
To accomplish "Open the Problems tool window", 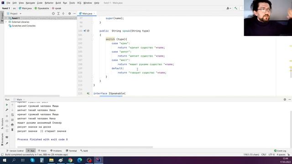I will tap(56, 151).
